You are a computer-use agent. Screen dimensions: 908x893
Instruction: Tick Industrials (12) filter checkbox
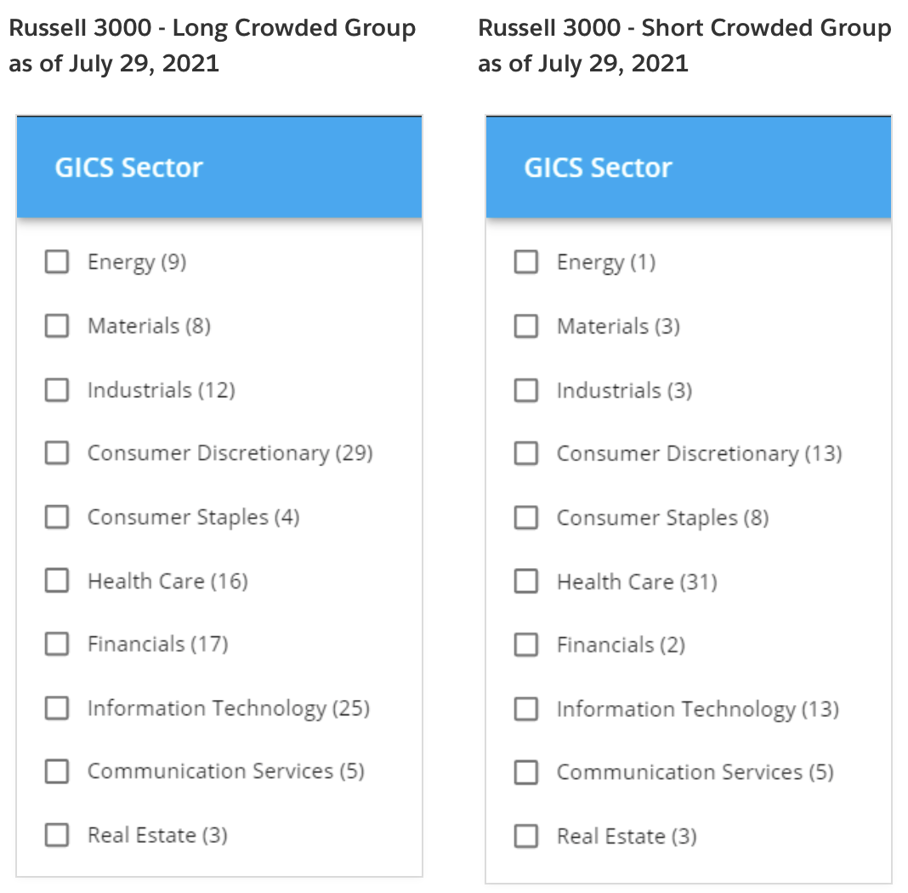point(57,390)
